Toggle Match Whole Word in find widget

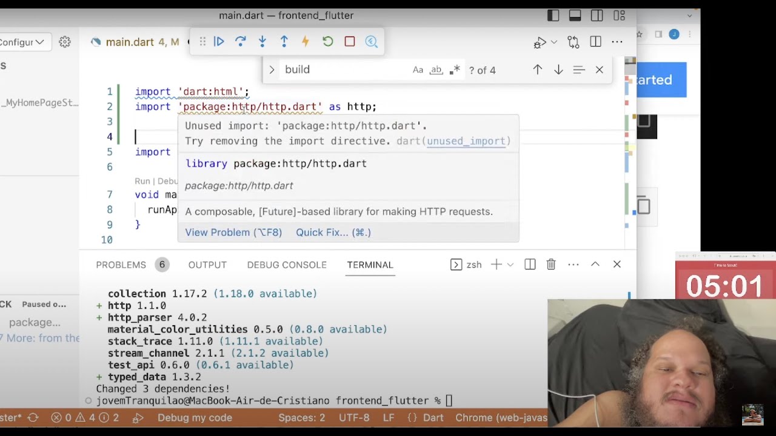pos(436,70)
